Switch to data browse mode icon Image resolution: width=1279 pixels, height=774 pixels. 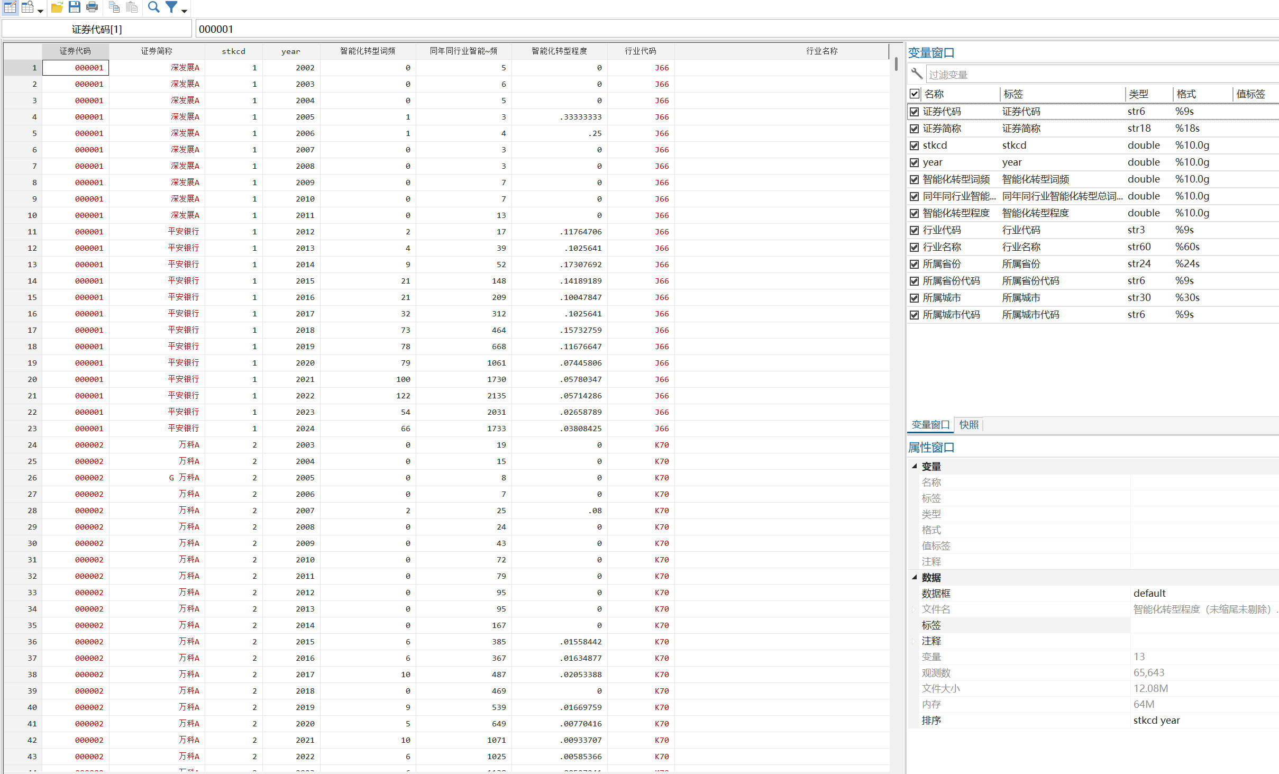pyautogui.click(x=28, y=7)
